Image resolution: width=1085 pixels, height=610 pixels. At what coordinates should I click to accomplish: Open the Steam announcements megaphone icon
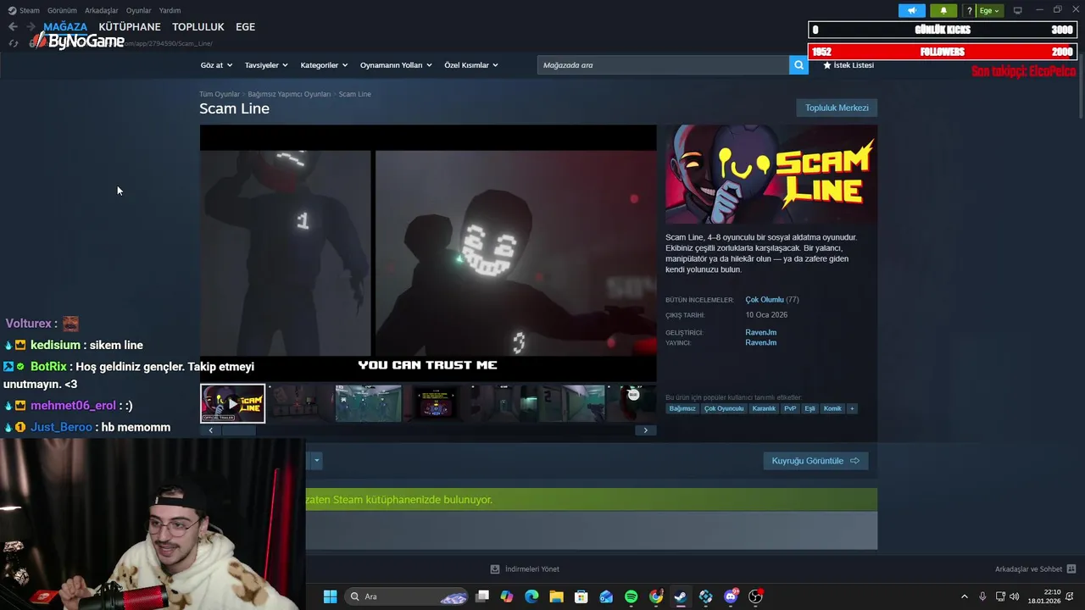pos(911,10)
